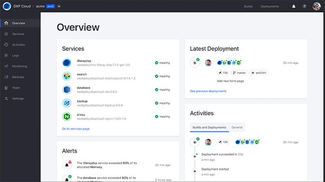Select the Builds and Deployments tab
This screenshot has width=325, height=182.
coord(209,127)
